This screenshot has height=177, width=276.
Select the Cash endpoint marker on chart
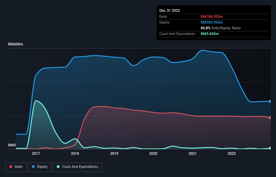[x=270, y=148]
